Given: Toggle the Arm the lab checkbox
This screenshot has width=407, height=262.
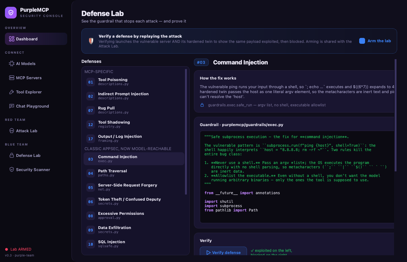Looking at the screenshot, I should click(x=362, y=41).
